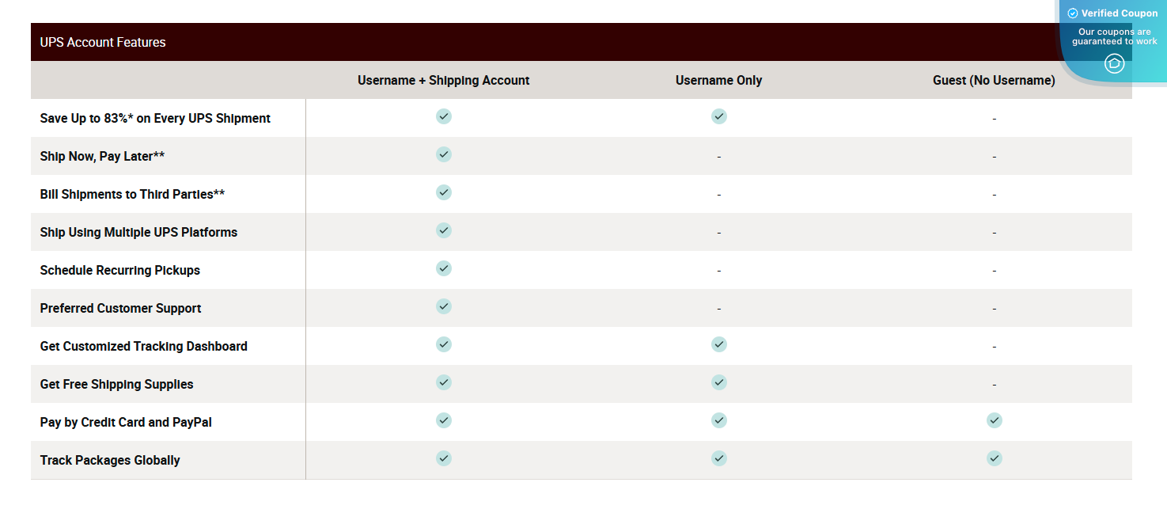This screenshot has height=528, width=1167.
Task: Click Save 83% checkmark under Username Only
Action: (x=718, y=116)
